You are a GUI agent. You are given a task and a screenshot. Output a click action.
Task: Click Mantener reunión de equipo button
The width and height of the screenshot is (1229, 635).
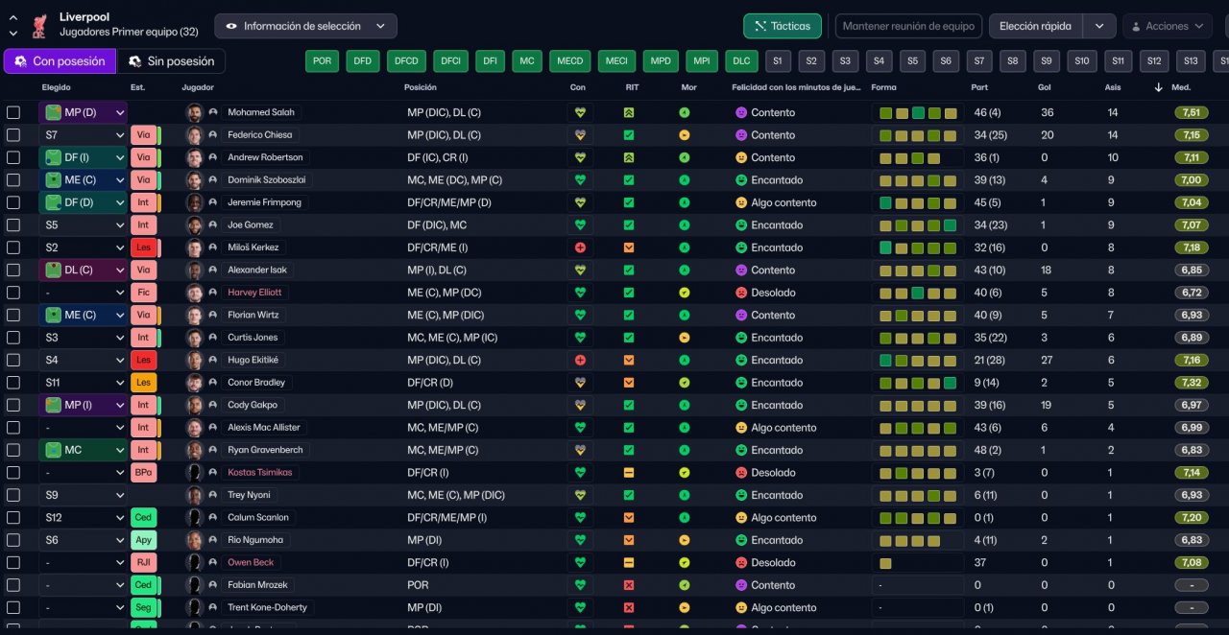(x=909, y=26)
